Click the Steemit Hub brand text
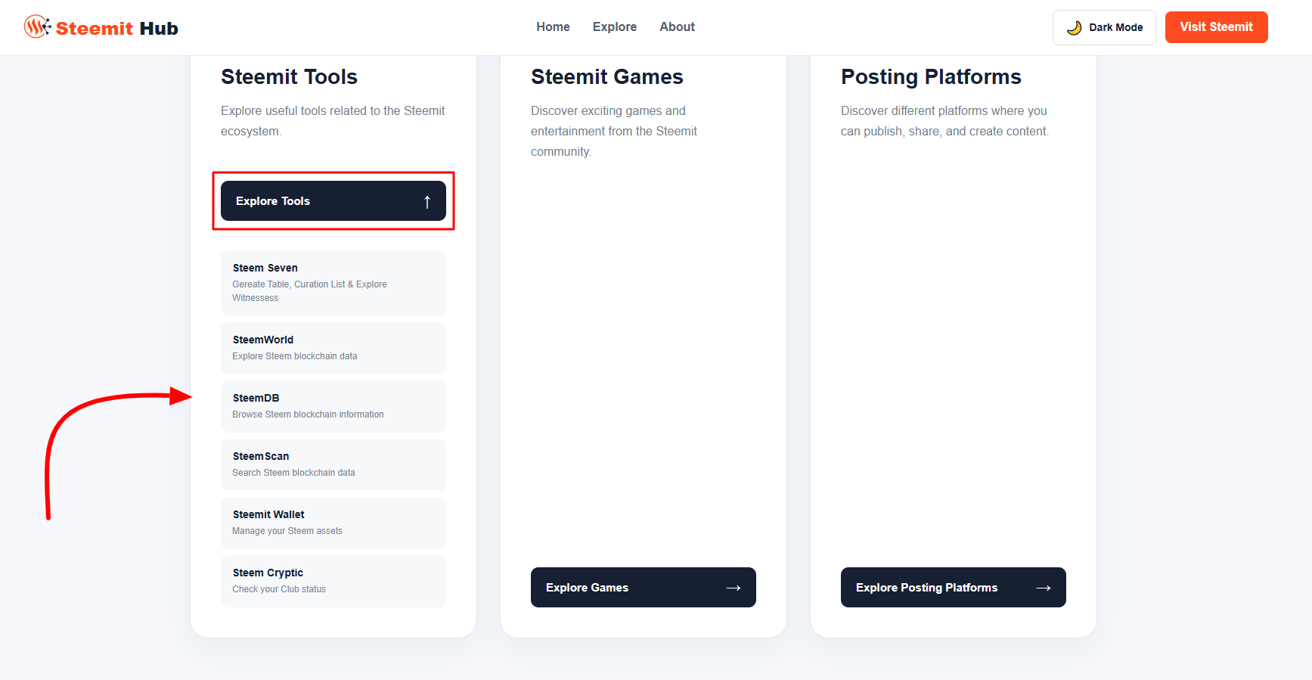 pyautogui.click(x=117, y=29)
